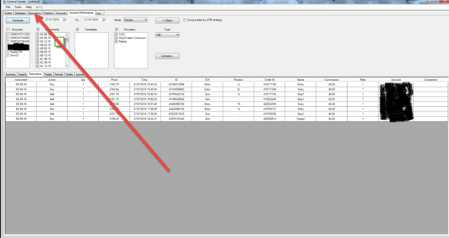Click the 2L position cell
Screen dimensions: 449x238
[x=239, y=90]
